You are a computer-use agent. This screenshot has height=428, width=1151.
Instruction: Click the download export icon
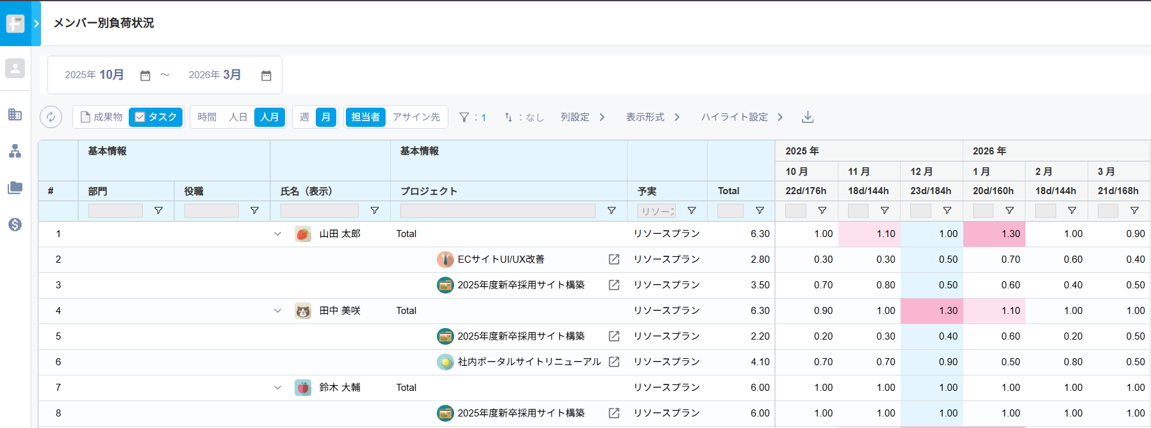808,117
